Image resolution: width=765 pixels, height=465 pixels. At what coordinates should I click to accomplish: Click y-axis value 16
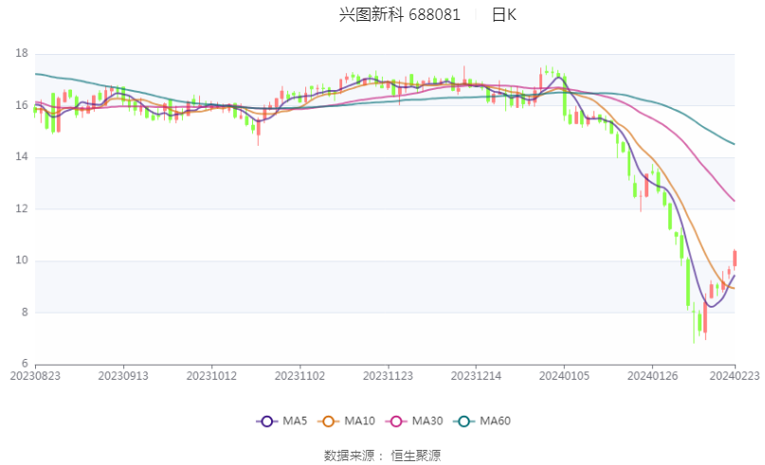[x=22, y=105]
